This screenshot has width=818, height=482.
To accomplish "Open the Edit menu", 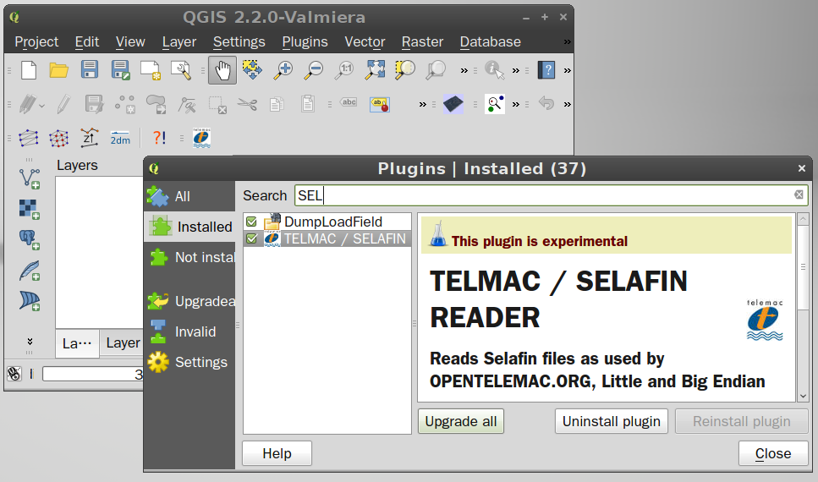I will [x=86, y=41].
